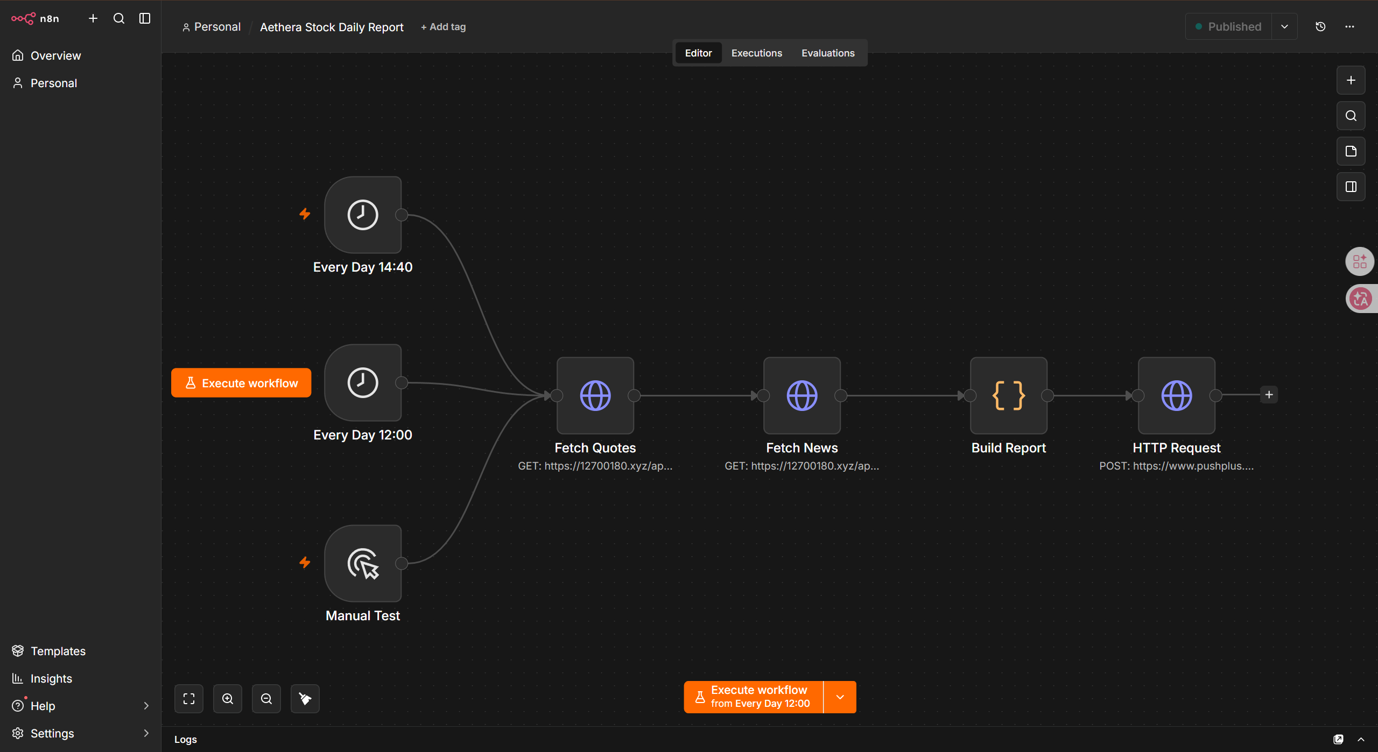Viewport: 1378px width, 752px height.
Task: Click HTTP Request POST pushplus URL subtitle
Action: [1177, 466]
